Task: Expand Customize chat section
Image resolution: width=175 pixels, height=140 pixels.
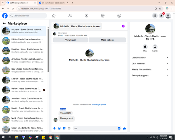Action: point(150,57)
